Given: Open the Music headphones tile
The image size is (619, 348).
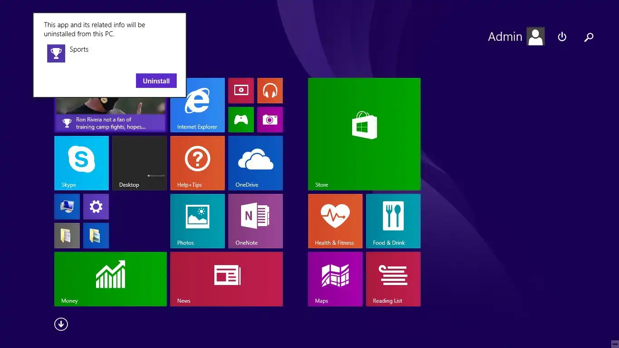Looking at the screenshot, I should 270,91.
